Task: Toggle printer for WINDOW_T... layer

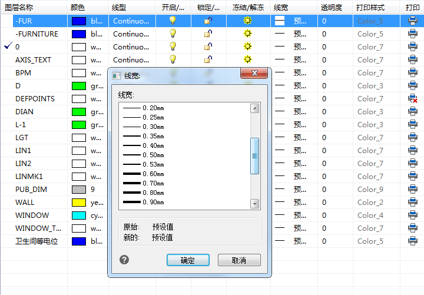Action: [412, 228]
